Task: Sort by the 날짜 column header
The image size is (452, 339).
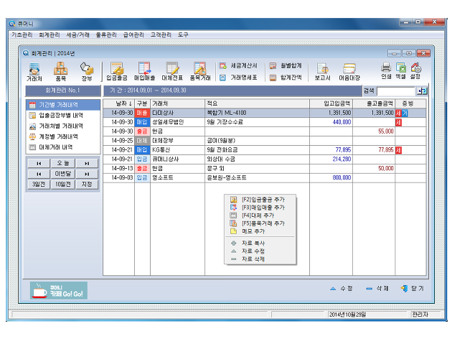Action: pyautogui.click(x=119, y=103)
